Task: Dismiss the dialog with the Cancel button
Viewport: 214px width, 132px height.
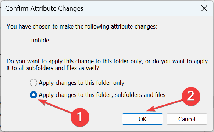Action: tap(187, 119)
